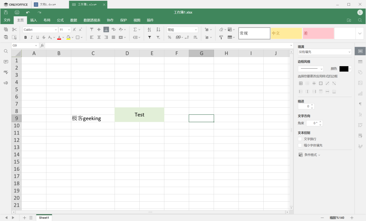The height and width of the screenshot is (221, 366).
Task: Enable the 文字换行 wrap text checkbox
Action: coord(300,139)
